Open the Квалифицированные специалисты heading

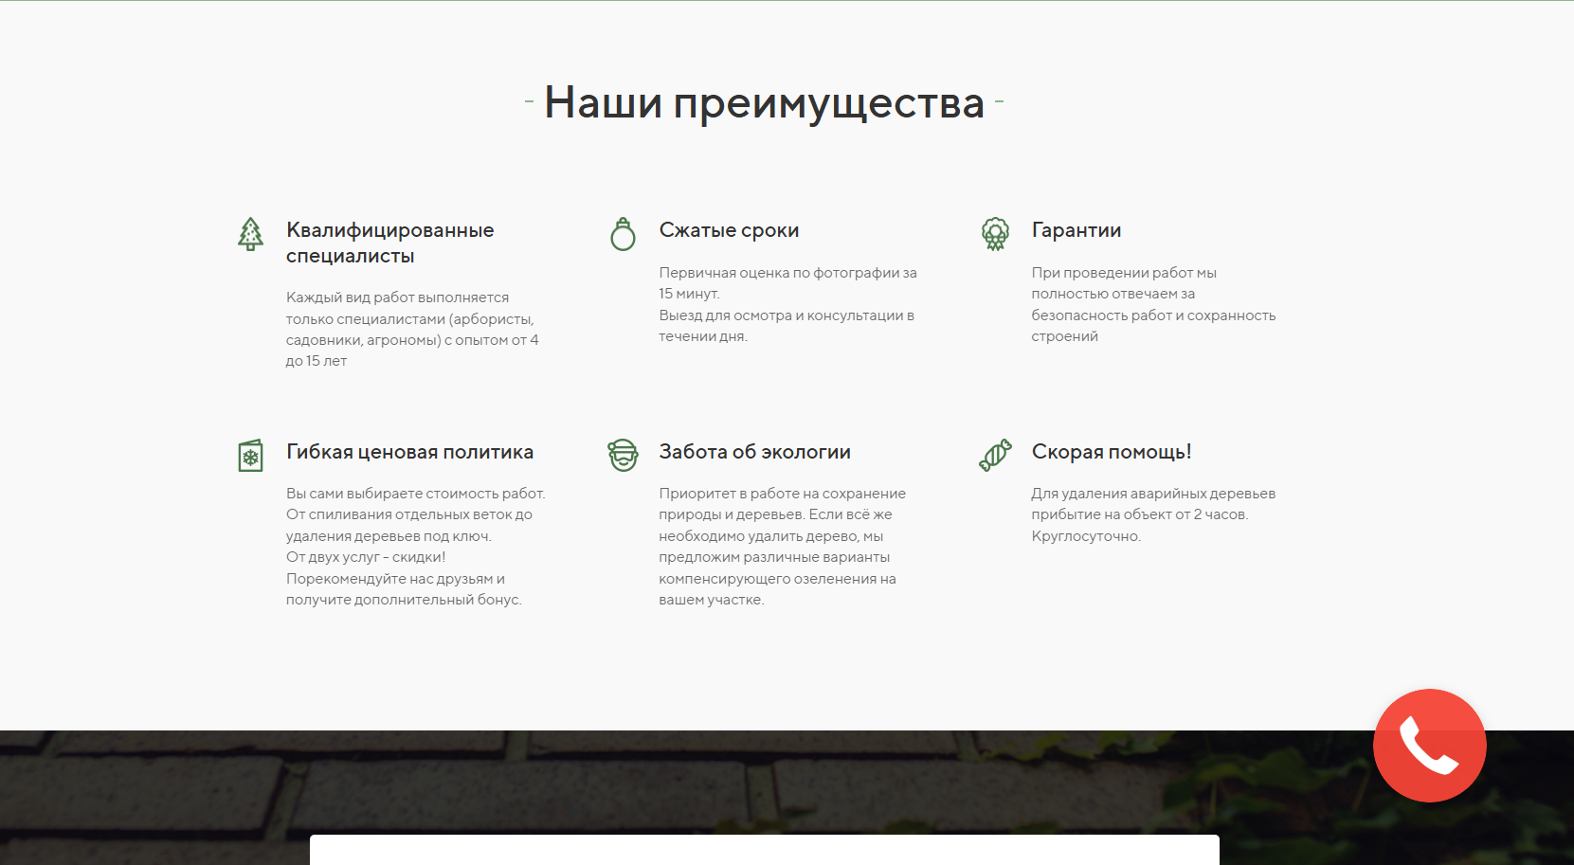tap(389, 242)
